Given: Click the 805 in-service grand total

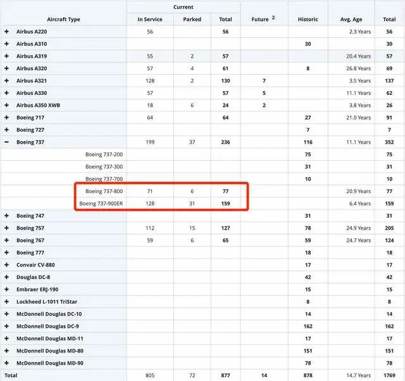Looking at the screenshot, I should point(150,375).
